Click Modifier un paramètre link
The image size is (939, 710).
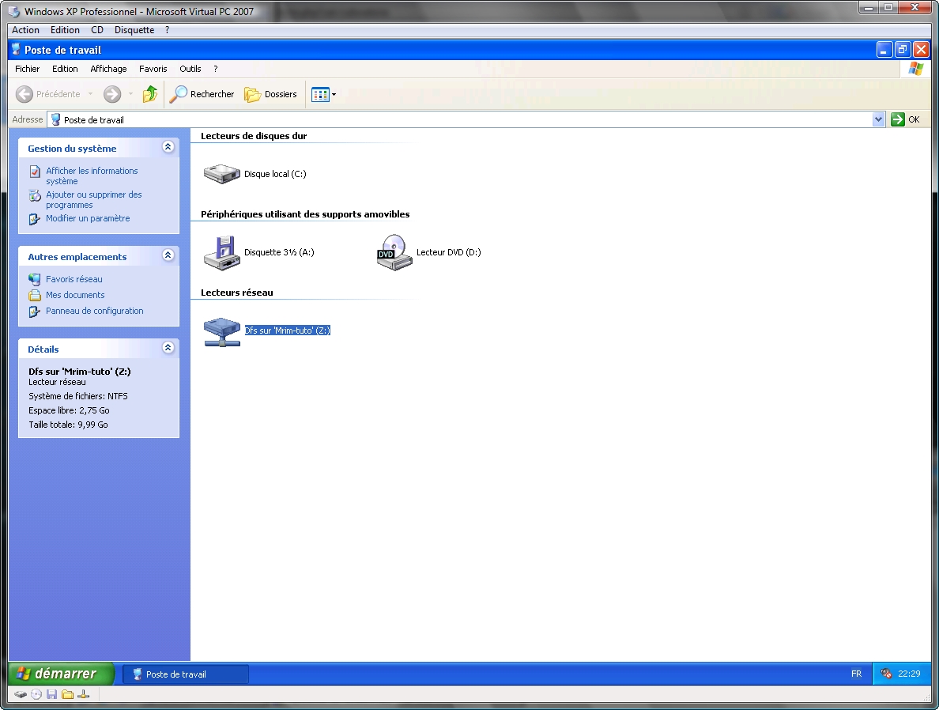coord(88,218)
